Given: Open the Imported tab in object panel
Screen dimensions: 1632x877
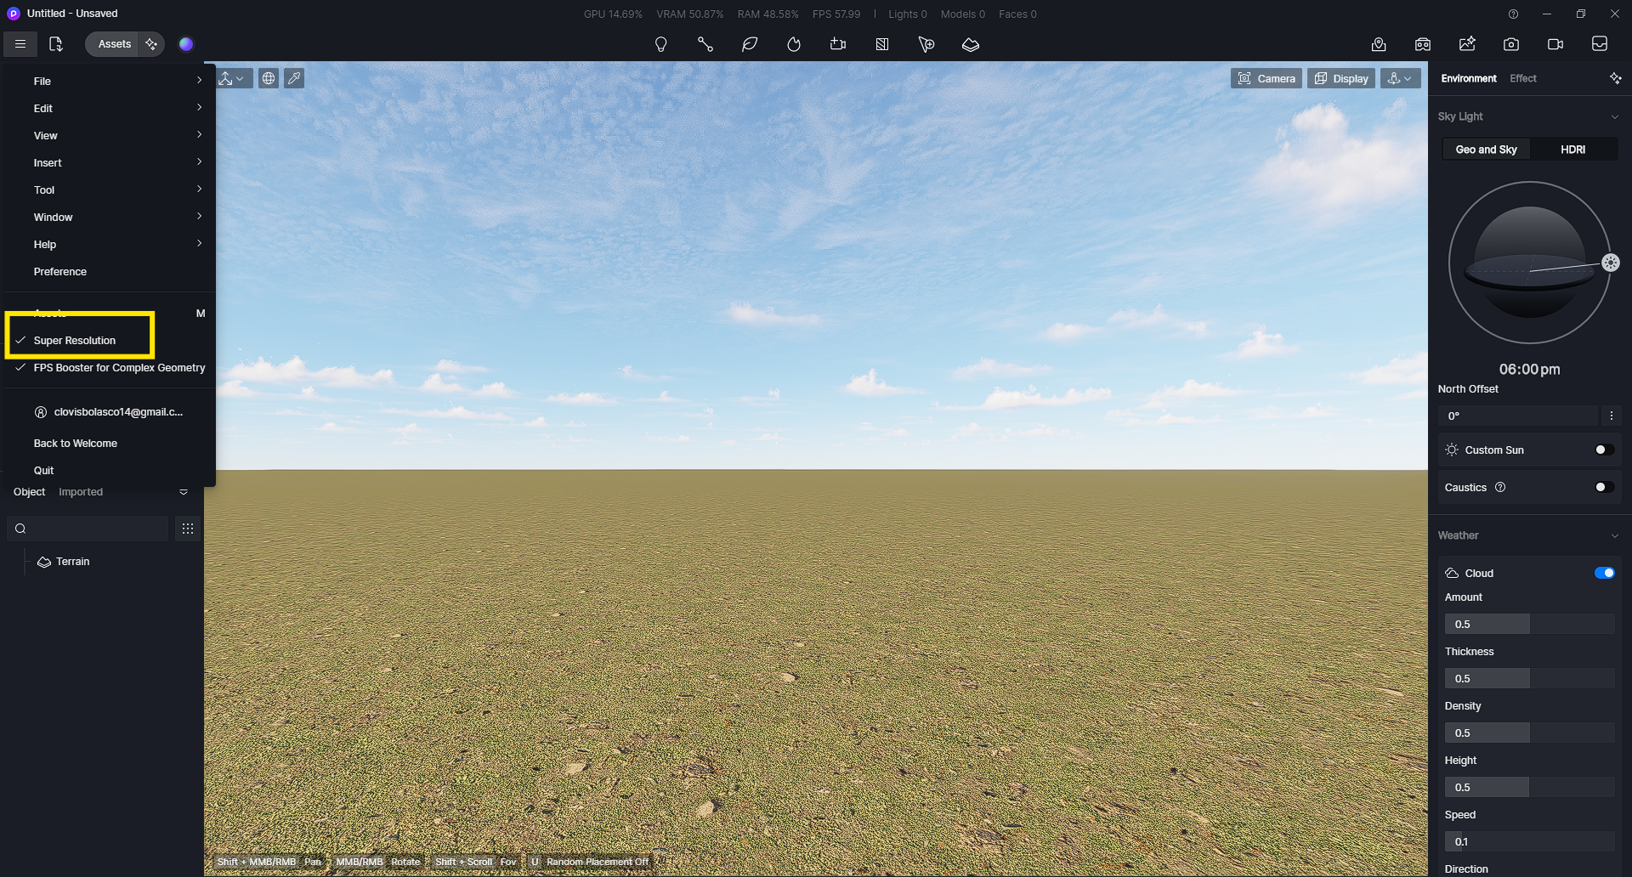Looking at the screenshot, I should click(x=81, y=492).
